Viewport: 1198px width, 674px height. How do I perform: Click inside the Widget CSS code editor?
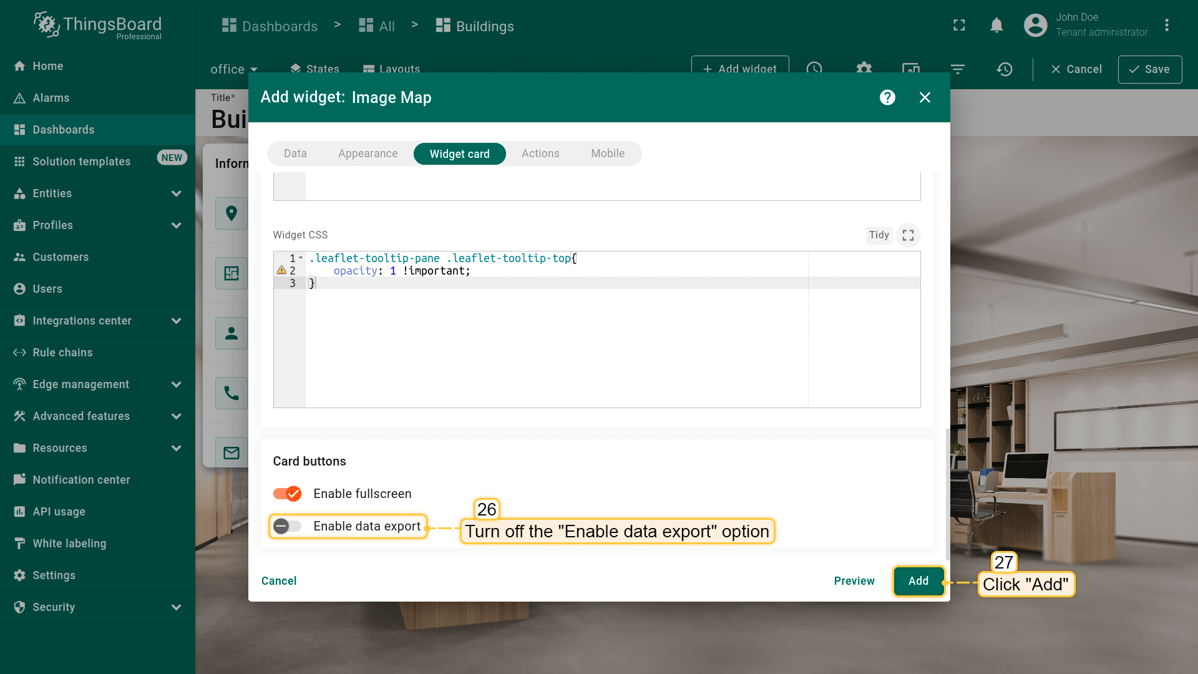(555, 343)
